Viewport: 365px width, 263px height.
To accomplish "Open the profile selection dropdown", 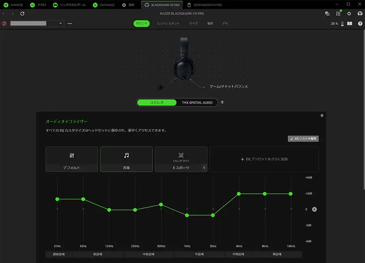I will [36, 24].
